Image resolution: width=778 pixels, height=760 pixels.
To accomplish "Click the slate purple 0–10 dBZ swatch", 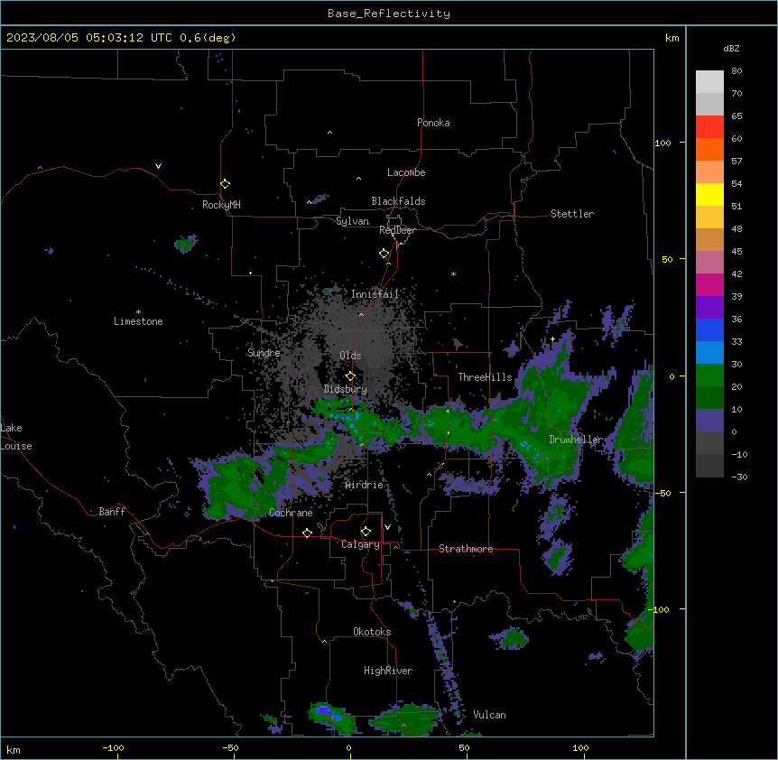I will click(709, 421).
